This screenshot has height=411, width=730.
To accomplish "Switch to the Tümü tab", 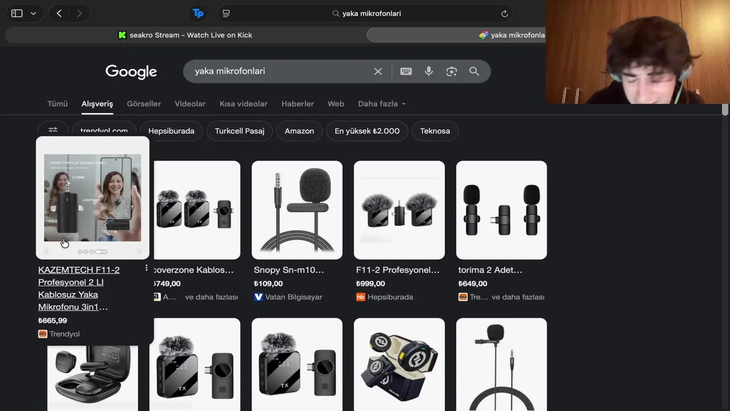I will pos(58,104).
